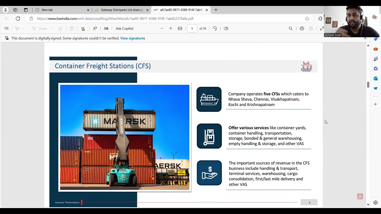
Task: Add this page to favorites
Action: 307,18
